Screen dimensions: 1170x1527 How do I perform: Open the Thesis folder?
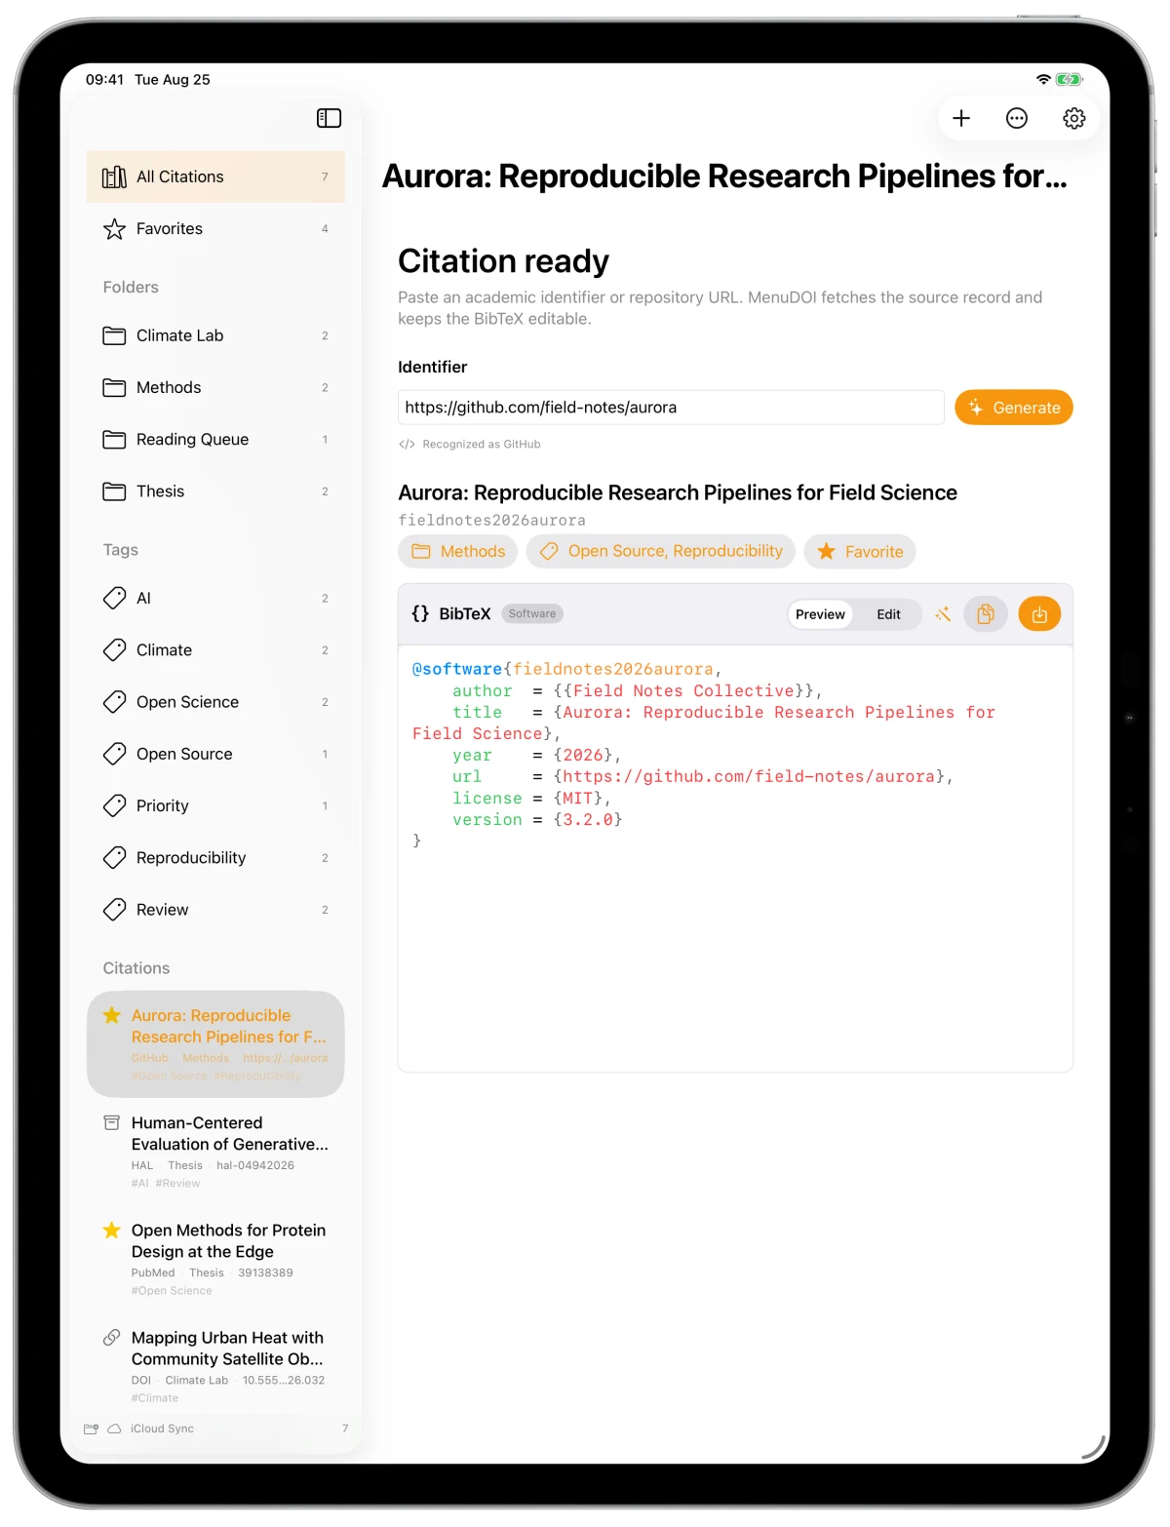215,491
